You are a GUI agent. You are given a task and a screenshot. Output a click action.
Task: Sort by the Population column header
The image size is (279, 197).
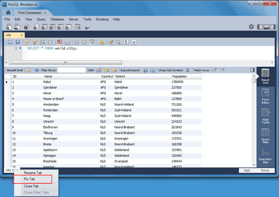179,76
